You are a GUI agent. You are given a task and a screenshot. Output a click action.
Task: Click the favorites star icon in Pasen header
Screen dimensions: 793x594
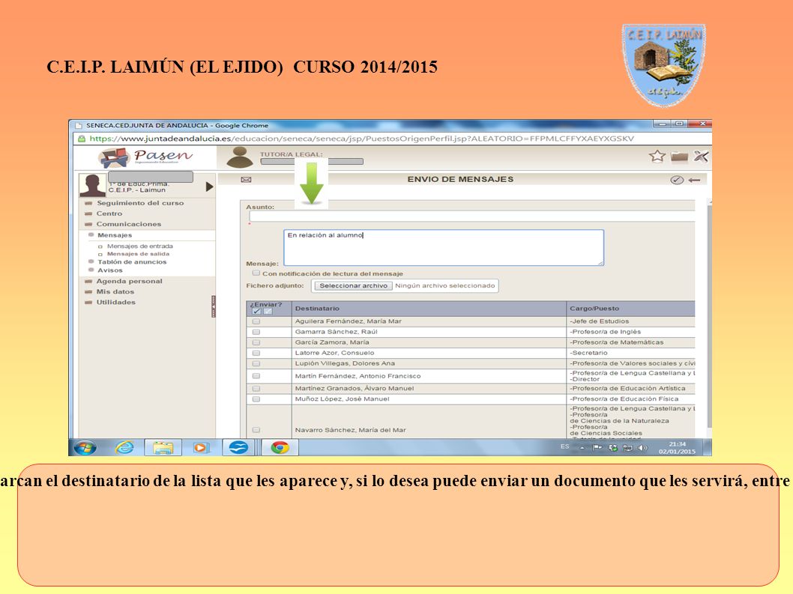tap(657, 157)
